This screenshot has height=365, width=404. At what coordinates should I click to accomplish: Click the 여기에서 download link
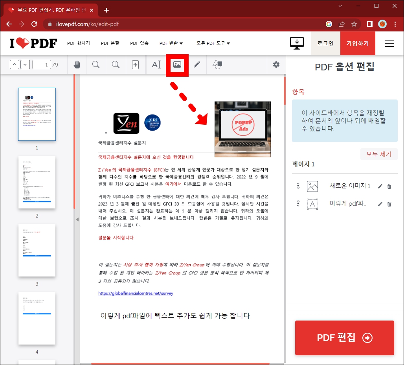[174, 183]
